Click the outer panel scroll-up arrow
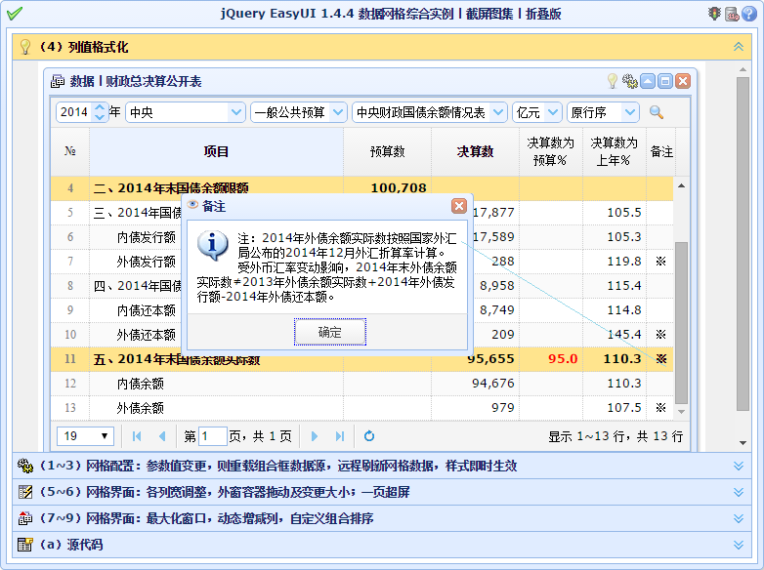 point(743,69)
